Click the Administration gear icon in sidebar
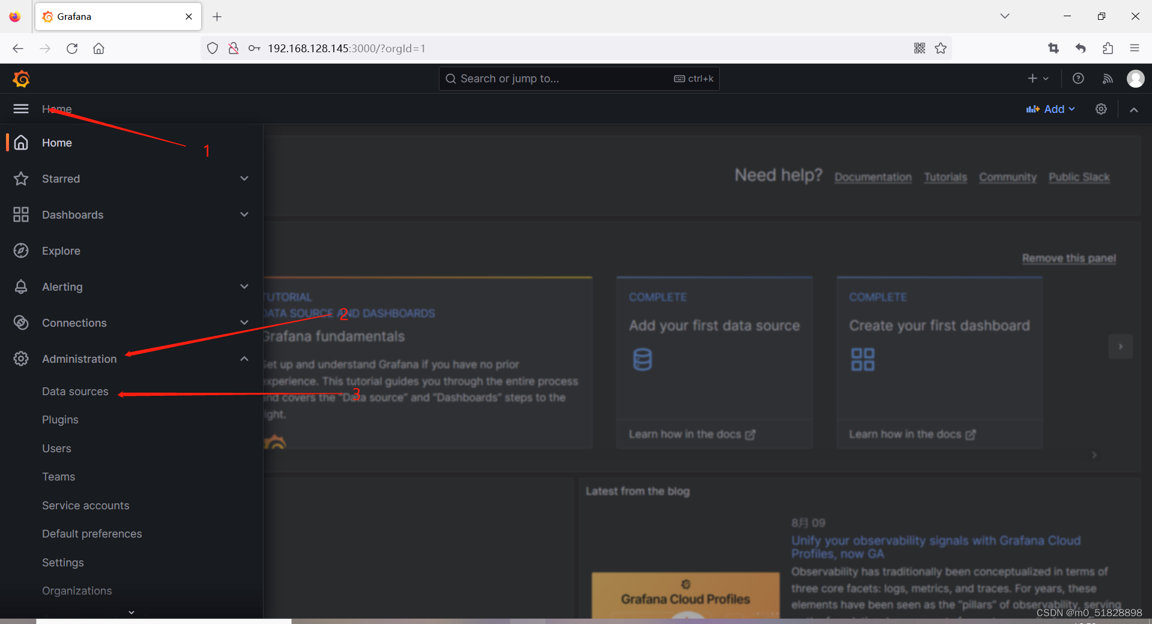The image size is (1152, 624). tap(21, 359)
